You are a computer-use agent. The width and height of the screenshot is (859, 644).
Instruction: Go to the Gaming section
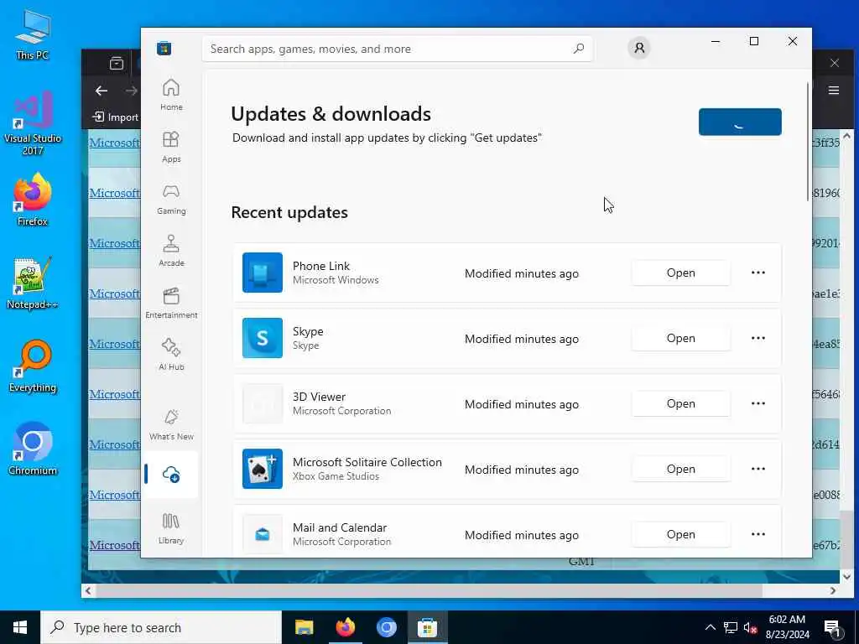tap(171, 199)
